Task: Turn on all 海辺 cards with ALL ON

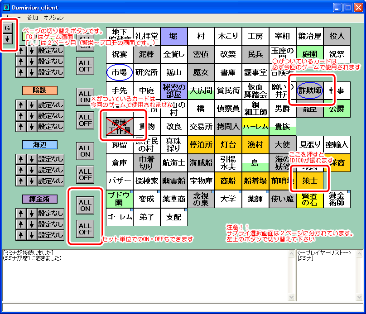Action: (85, 151)
